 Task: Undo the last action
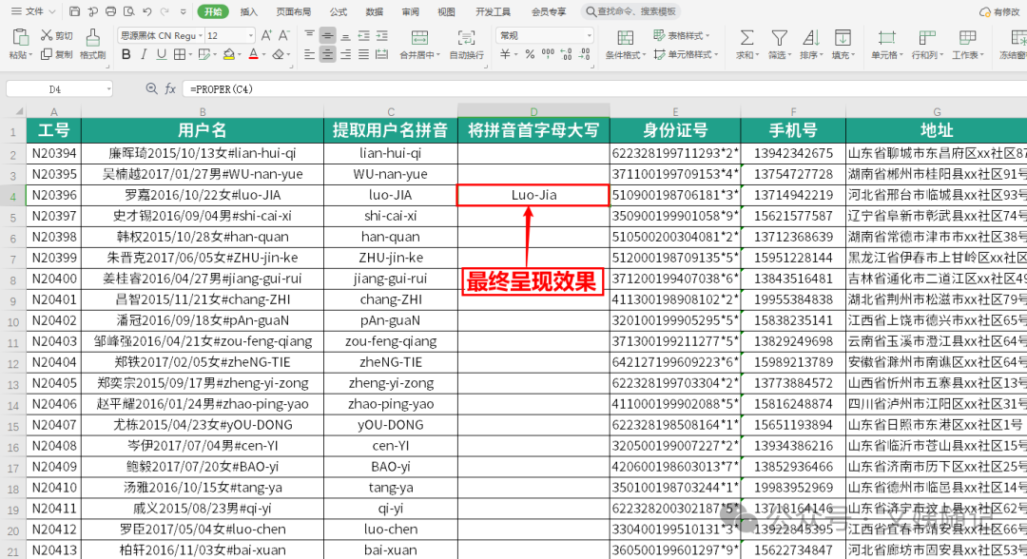[x=146, y=11]
